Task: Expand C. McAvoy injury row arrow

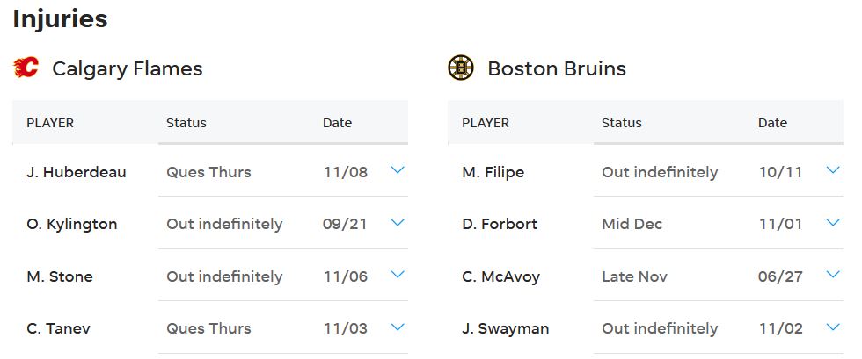Action: (833, 275)
